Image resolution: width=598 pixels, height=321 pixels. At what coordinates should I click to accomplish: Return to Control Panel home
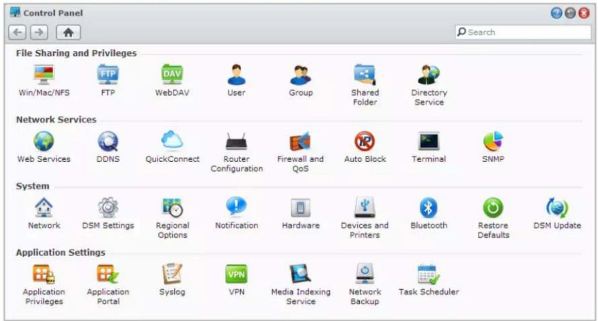coord(68,33)
